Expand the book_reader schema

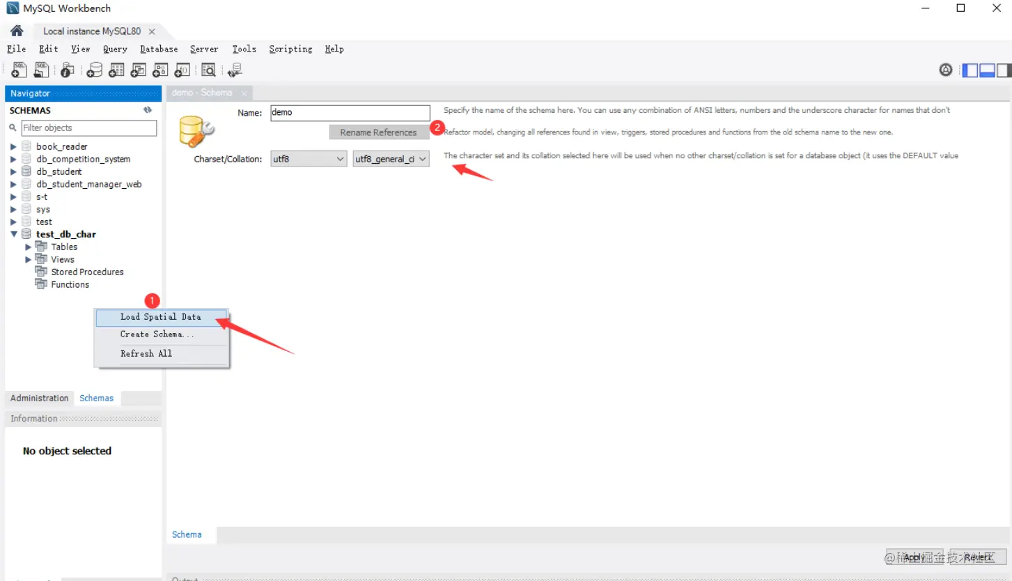coord(13,146)
